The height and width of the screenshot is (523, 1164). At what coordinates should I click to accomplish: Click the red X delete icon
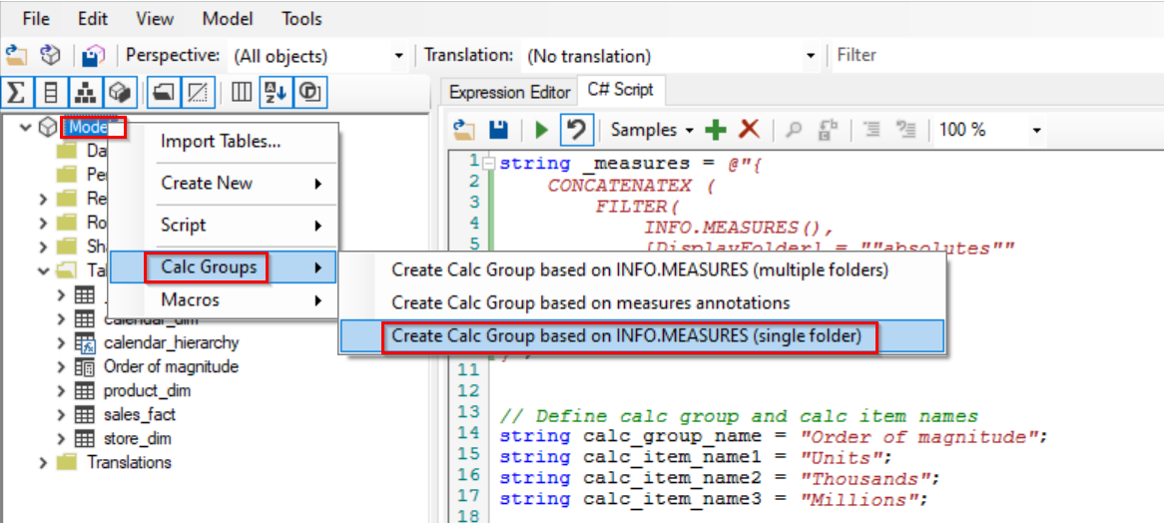[749, 130]
